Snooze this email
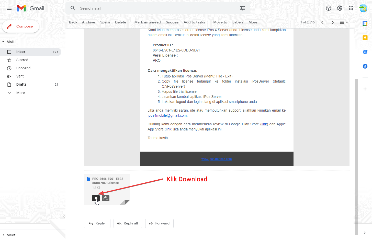The image size is (372, 240). pos(172,22)
